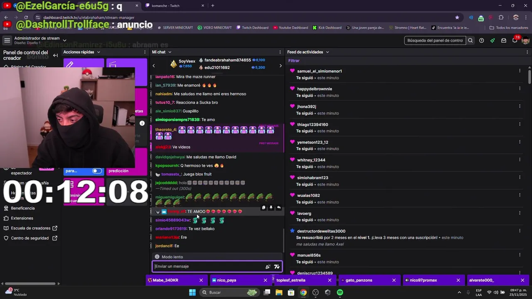Open Spotify from the Windows taskbar
The width and height of the screenshot is (532, 299).
click(340, 292)
